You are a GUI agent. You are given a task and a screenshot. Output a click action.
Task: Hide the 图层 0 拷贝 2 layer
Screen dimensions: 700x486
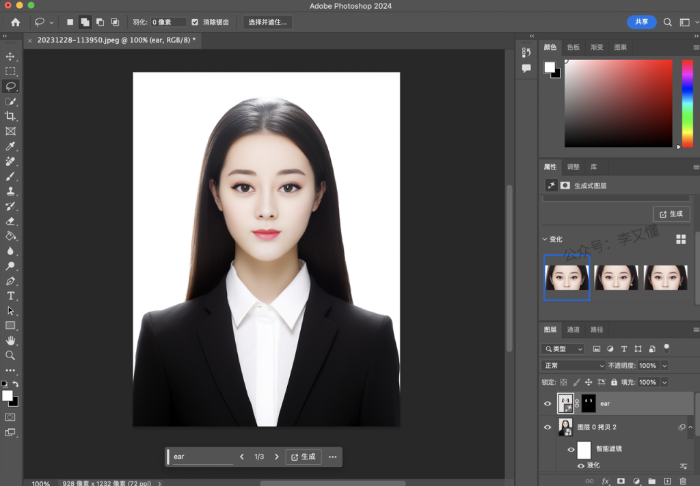(547, 427)
